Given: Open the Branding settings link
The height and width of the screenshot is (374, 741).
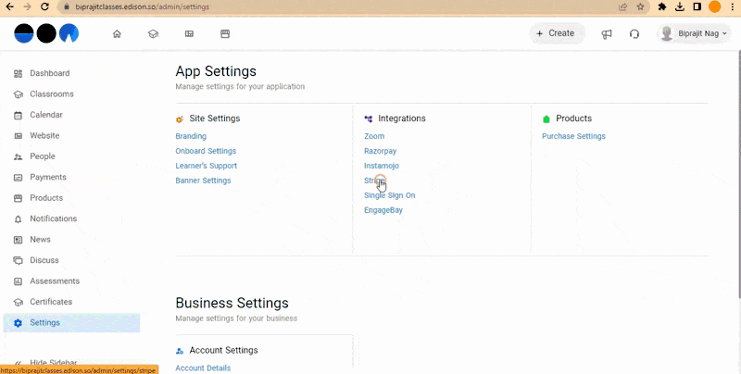Looking at the screenshot, I should (191, 136).
